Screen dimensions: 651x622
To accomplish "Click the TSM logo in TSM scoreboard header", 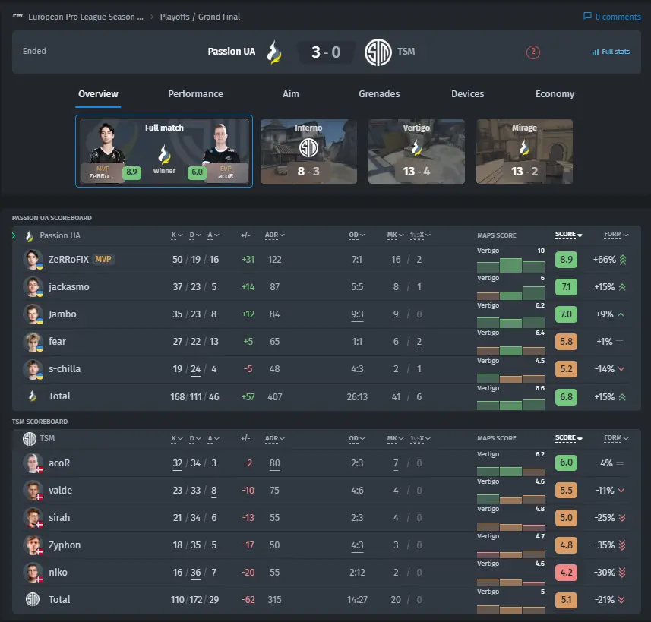I will click(x=30, y=439).
